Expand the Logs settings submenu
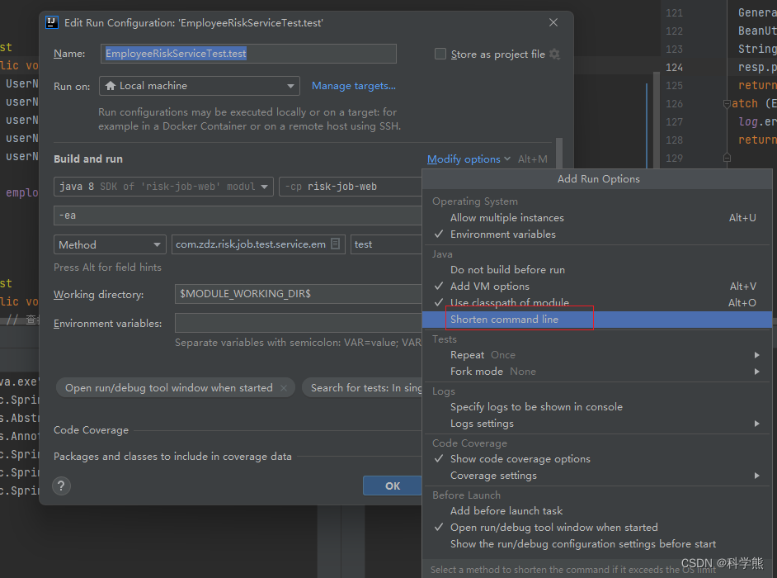This screenshot has height=578, width=777. (596, 424)
